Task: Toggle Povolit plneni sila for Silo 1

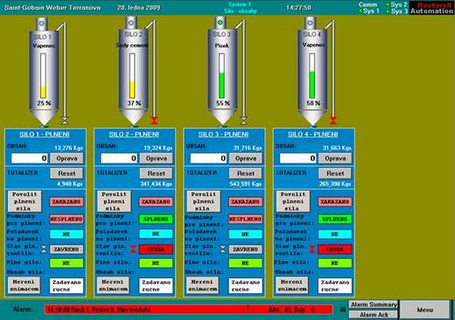Action: (24, 201)
